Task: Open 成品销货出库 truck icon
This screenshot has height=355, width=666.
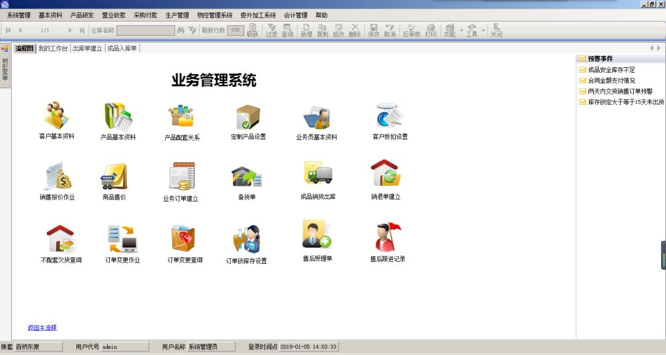Action: coord(318,173)
